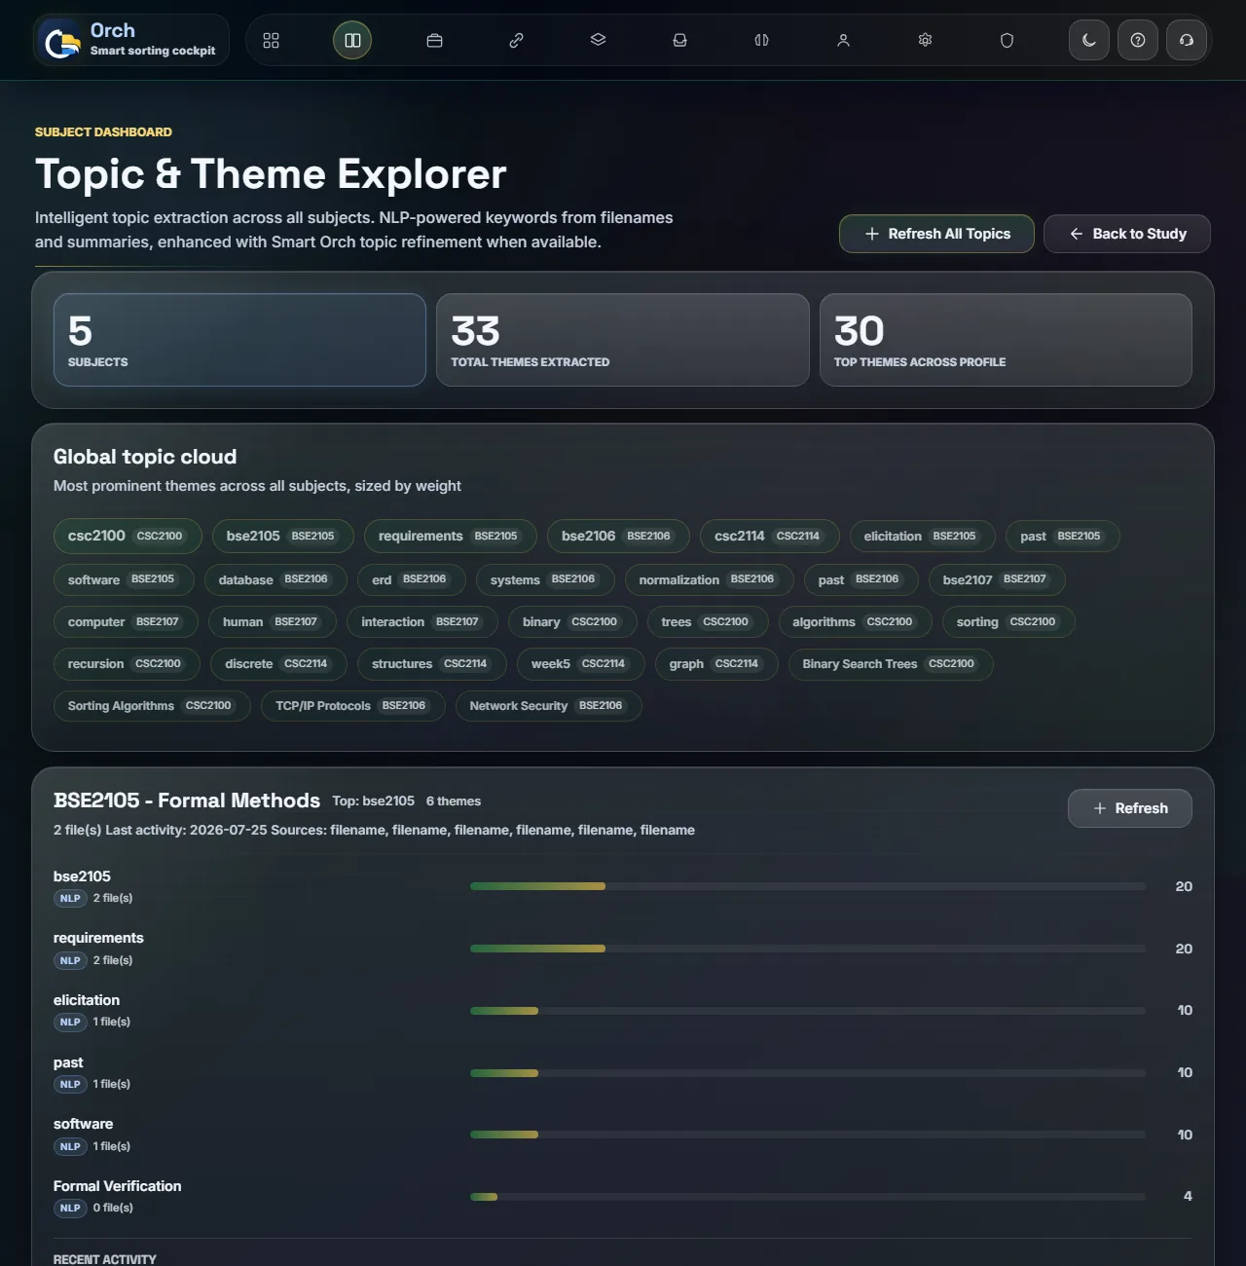Click Refresh All Topics button
The height and width of the screenshot is (1266, 1246).
tap(936, 234)
